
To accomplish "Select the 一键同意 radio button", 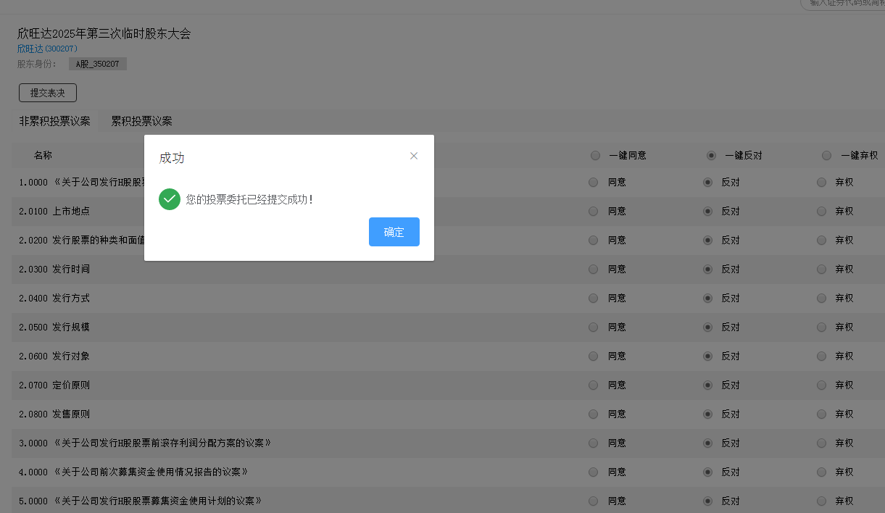I will tap(596, 155).
